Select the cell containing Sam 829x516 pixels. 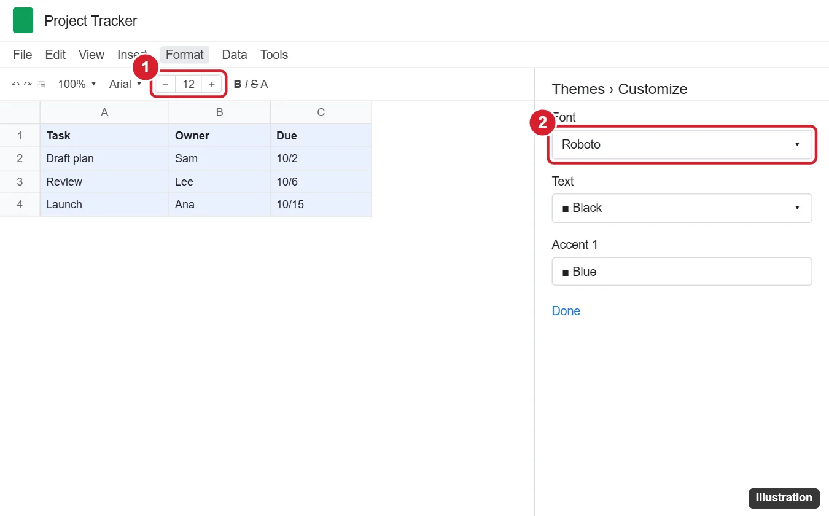coord(220,158)
